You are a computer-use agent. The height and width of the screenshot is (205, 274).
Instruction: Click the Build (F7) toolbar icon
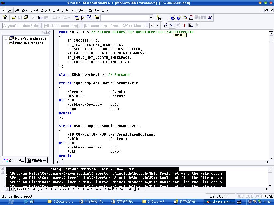(x=172, y=26)
